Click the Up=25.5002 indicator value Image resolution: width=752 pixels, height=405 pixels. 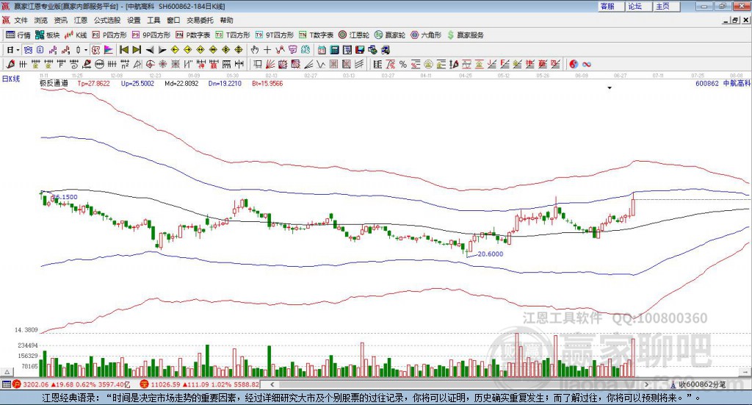[x=137, y=83]
